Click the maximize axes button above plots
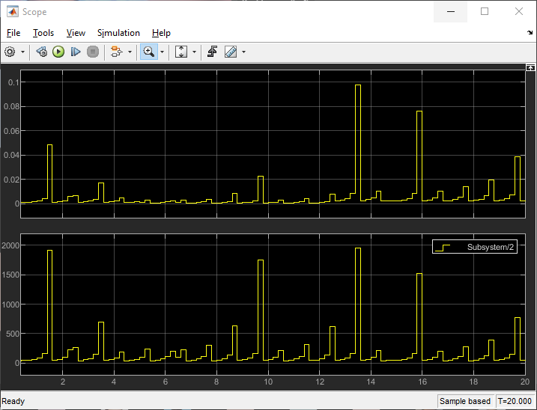 tap(530, 68)
